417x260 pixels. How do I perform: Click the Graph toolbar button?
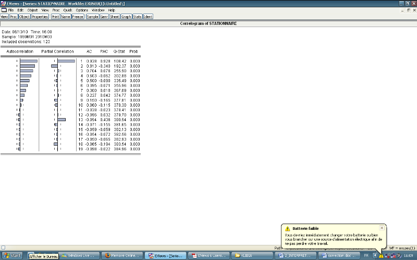(x=126, y=17)
